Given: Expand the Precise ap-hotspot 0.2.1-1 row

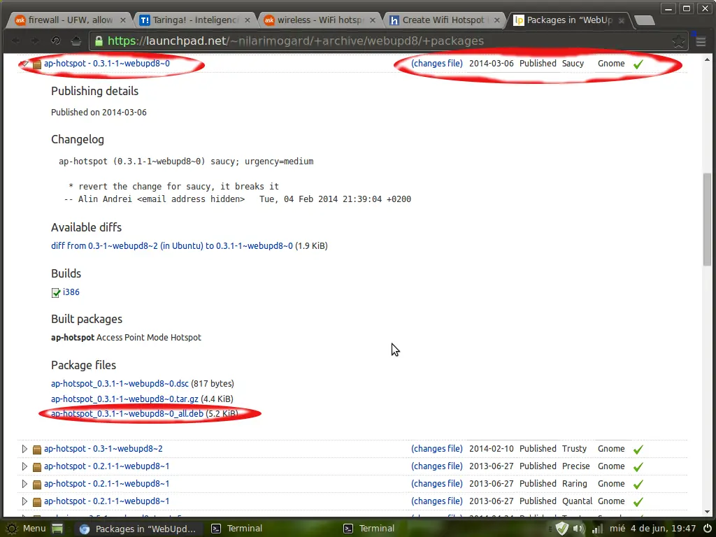Looking at the screenshot, I should click(24, 466).
